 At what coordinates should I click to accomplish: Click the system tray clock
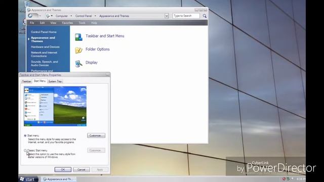pos(301,179)
